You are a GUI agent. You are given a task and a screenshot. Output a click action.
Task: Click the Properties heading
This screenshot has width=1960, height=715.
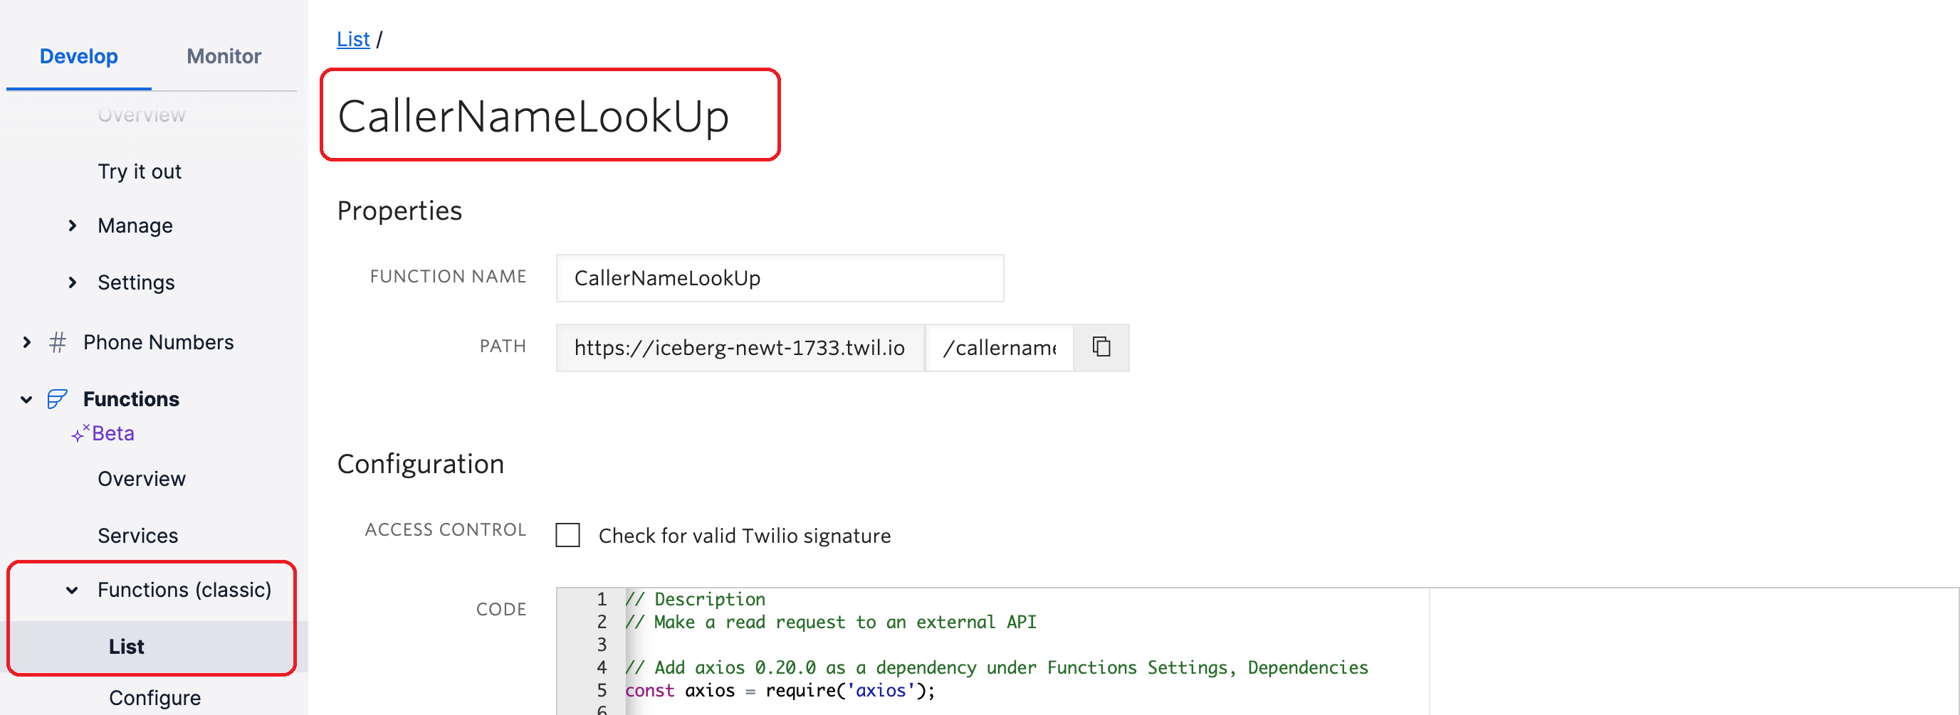[399, 211]
